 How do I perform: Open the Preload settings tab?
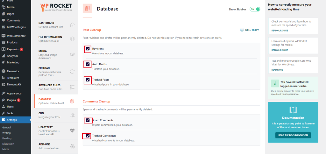pyautogui.click(x=56, y=72)
